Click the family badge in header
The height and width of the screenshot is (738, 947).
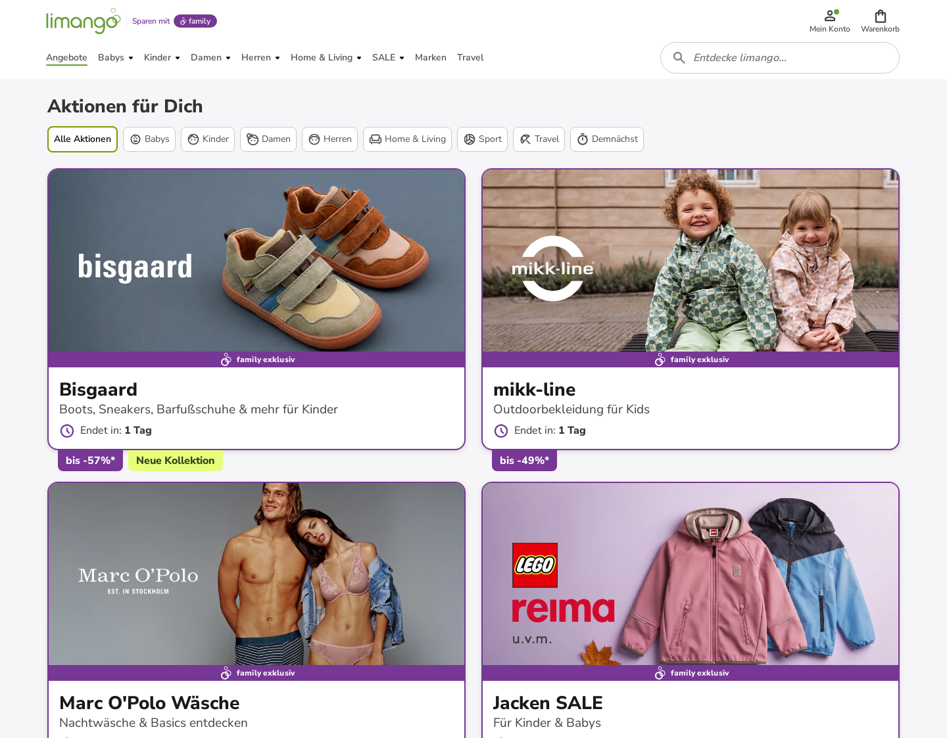coord(195,21)
